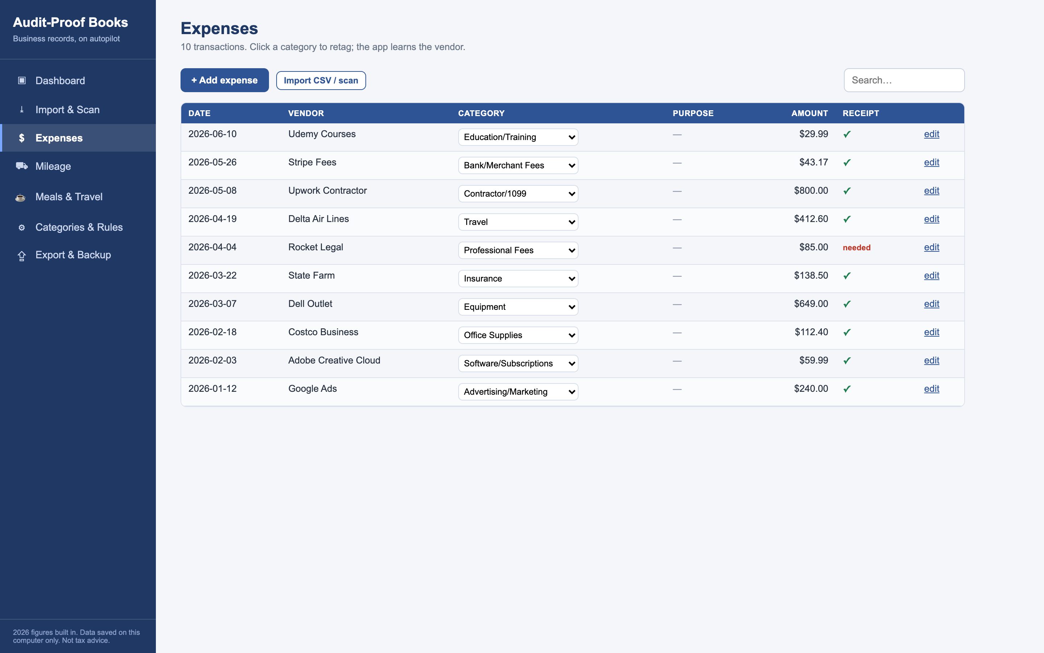Click receipt checkmark for State Farm
This screenshot has width=1044, height=653.
[847, 276]
